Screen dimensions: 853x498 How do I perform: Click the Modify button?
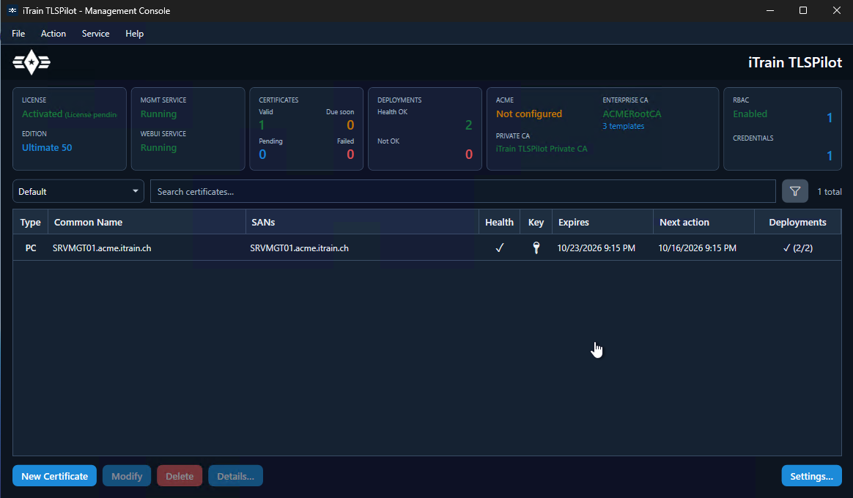click(127, 476)
